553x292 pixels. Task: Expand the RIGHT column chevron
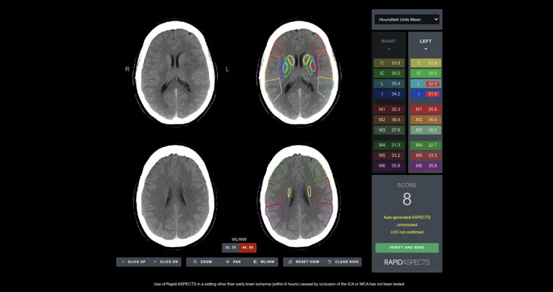pyautogui.click(x=389, y=49)
